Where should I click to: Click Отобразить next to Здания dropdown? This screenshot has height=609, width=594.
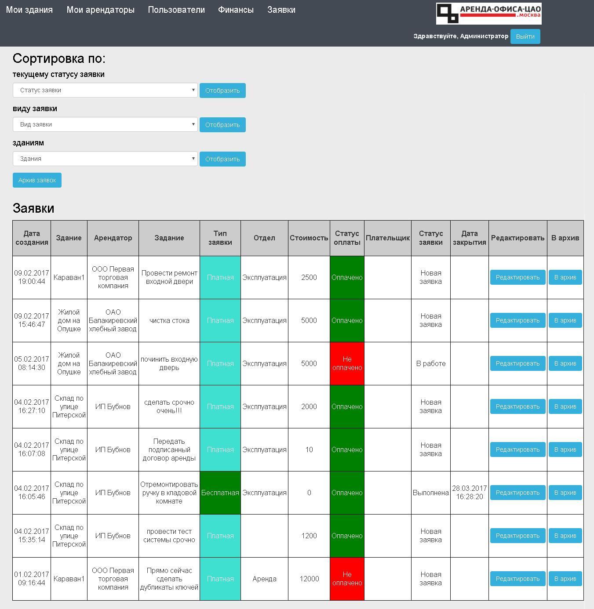[222, 159]
